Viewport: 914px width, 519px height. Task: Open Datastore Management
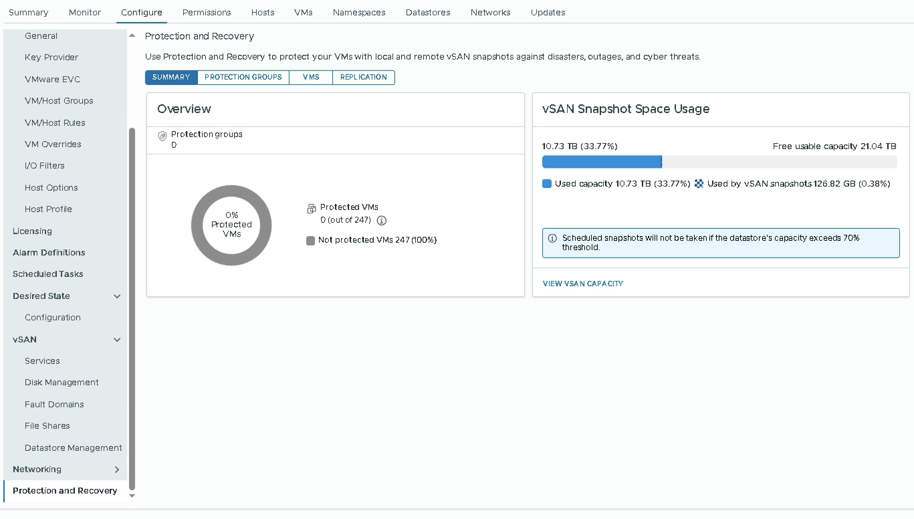[74, 448]
